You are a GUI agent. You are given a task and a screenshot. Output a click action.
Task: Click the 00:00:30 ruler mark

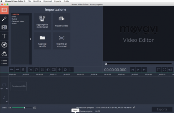(x=94, y=74)
